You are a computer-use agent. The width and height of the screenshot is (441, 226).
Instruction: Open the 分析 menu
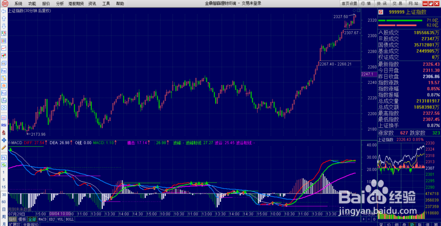pos(60,4)
